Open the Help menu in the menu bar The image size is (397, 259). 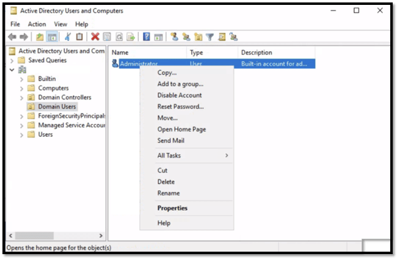pyautogui.click(x=81, y=24)
